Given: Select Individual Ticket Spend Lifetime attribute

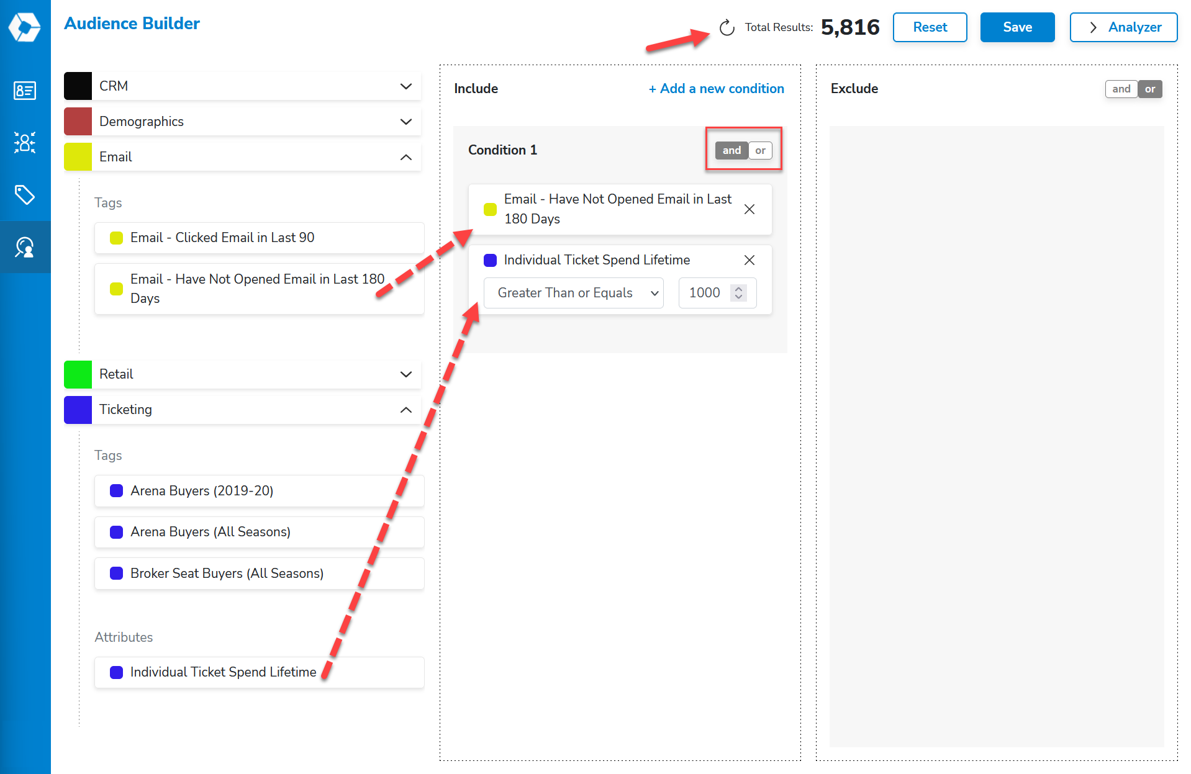Looking at the screenshot, I should pyautogui.click(x=259, y=672).
